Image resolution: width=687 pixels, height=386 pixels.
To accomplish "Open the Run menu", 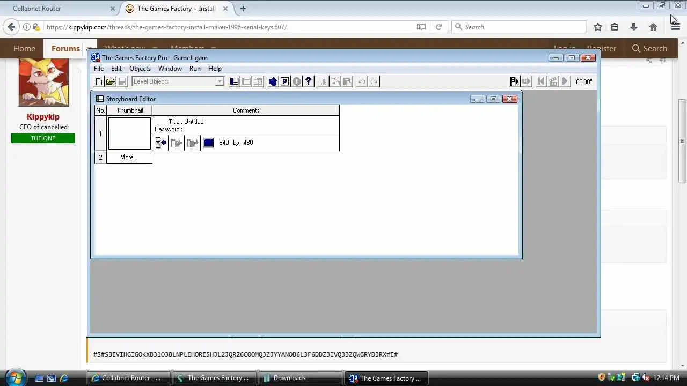I will [195, 69].
